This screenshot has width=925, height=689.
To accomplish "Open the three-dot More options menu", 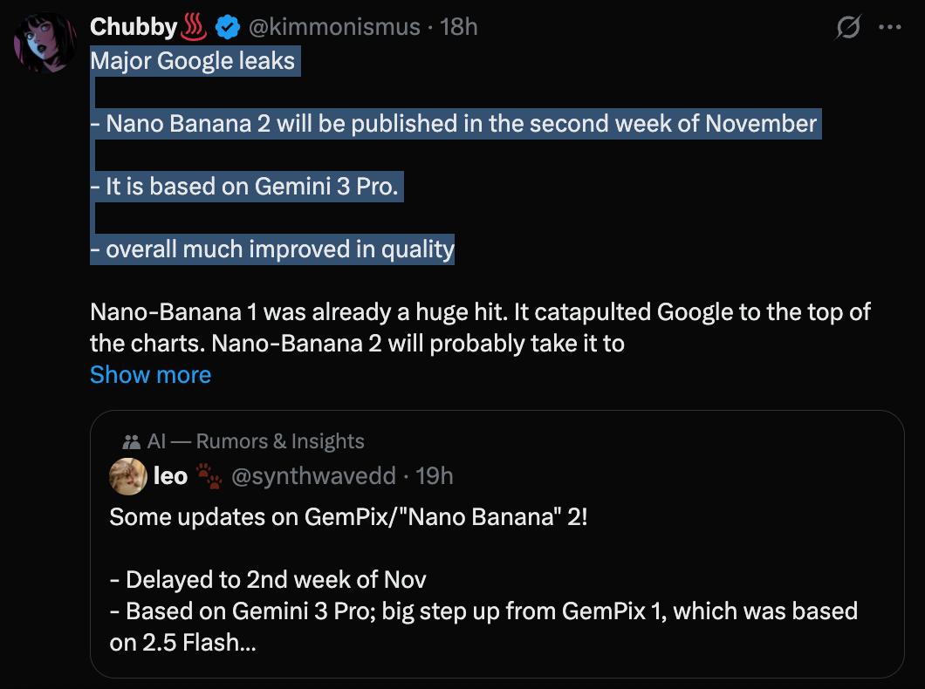I will point(888,28).
